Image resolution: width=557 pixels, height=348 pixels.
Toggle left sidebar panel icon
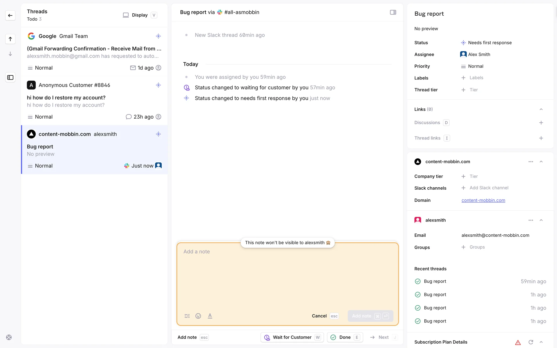tap(10, 77)
